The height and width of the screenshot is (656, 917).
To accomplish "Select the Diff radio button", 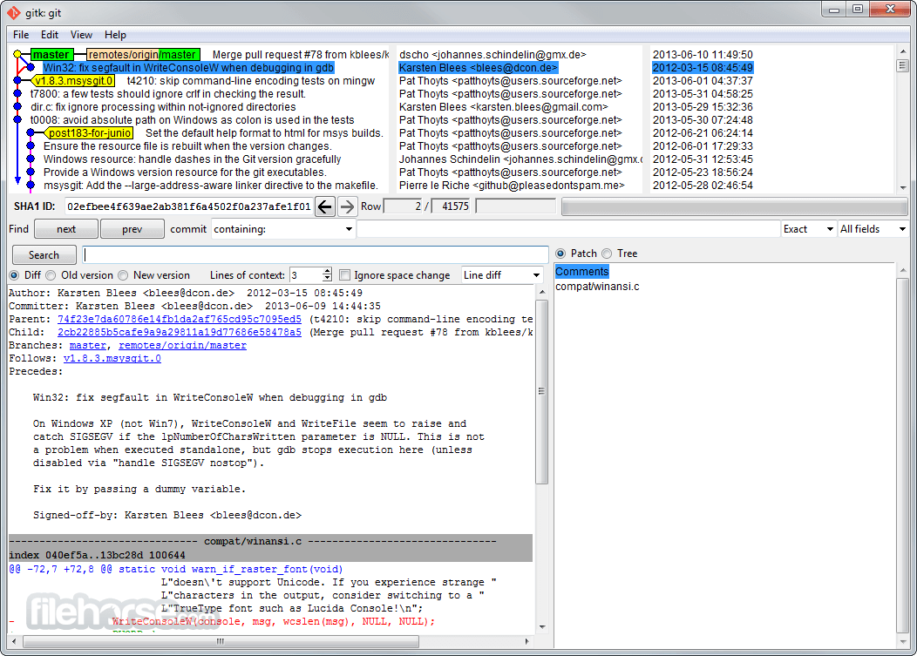I will tap(14, 275).
